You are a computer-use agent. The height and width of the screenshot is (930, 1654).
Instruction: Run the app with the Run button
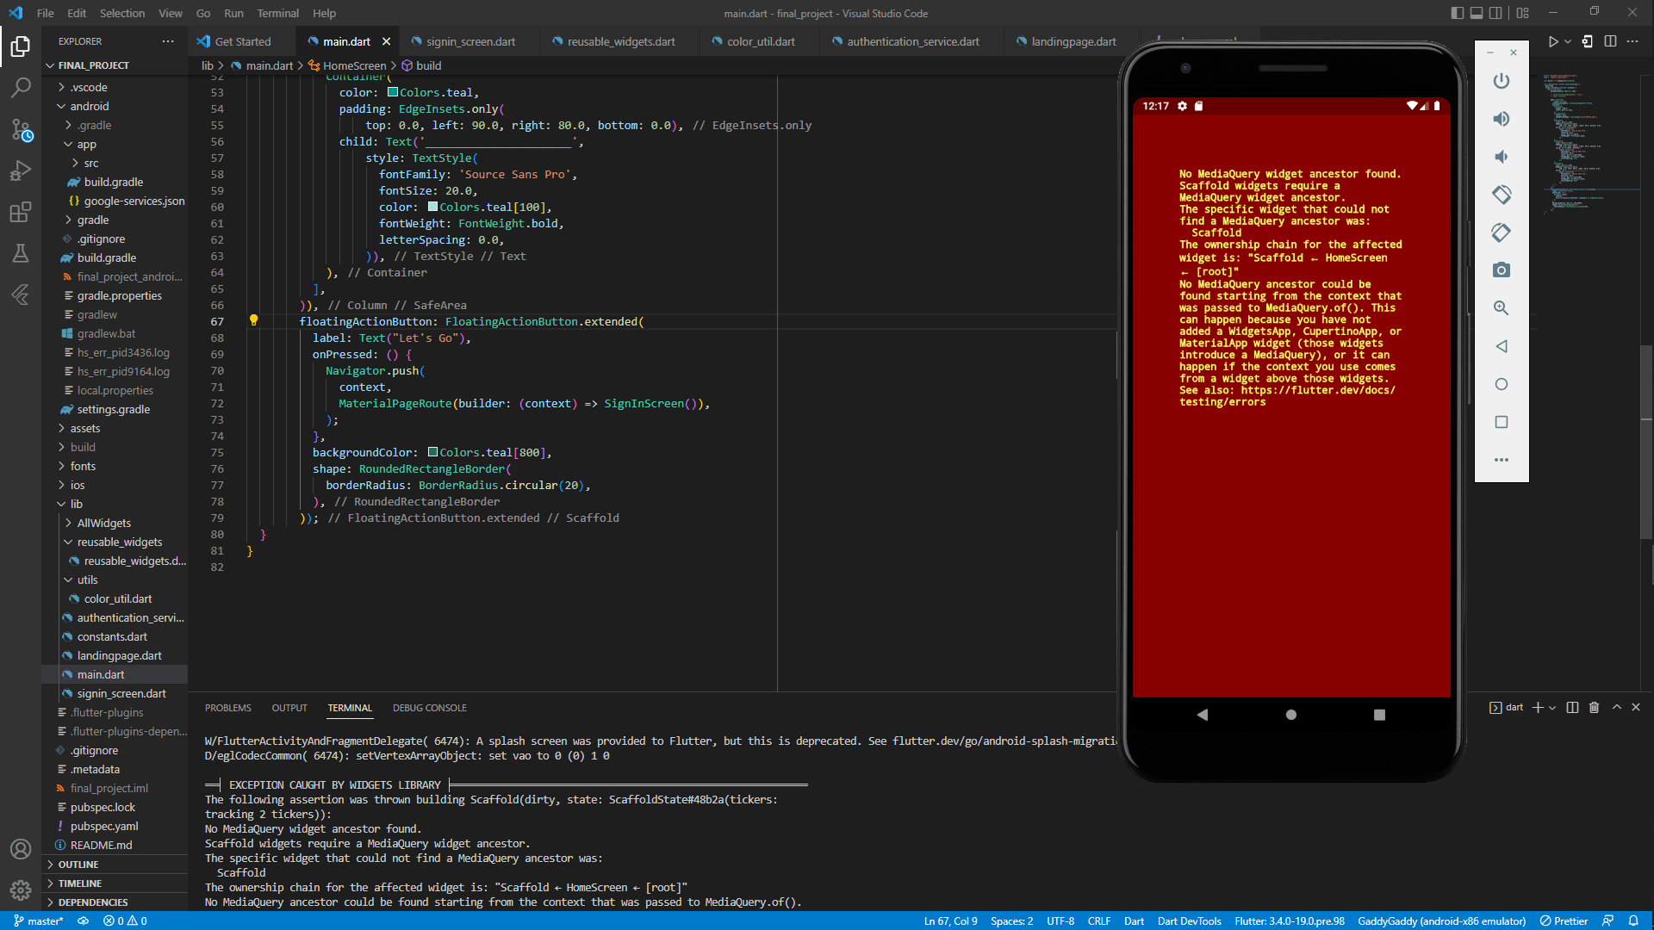click(x=1554, y=40)
